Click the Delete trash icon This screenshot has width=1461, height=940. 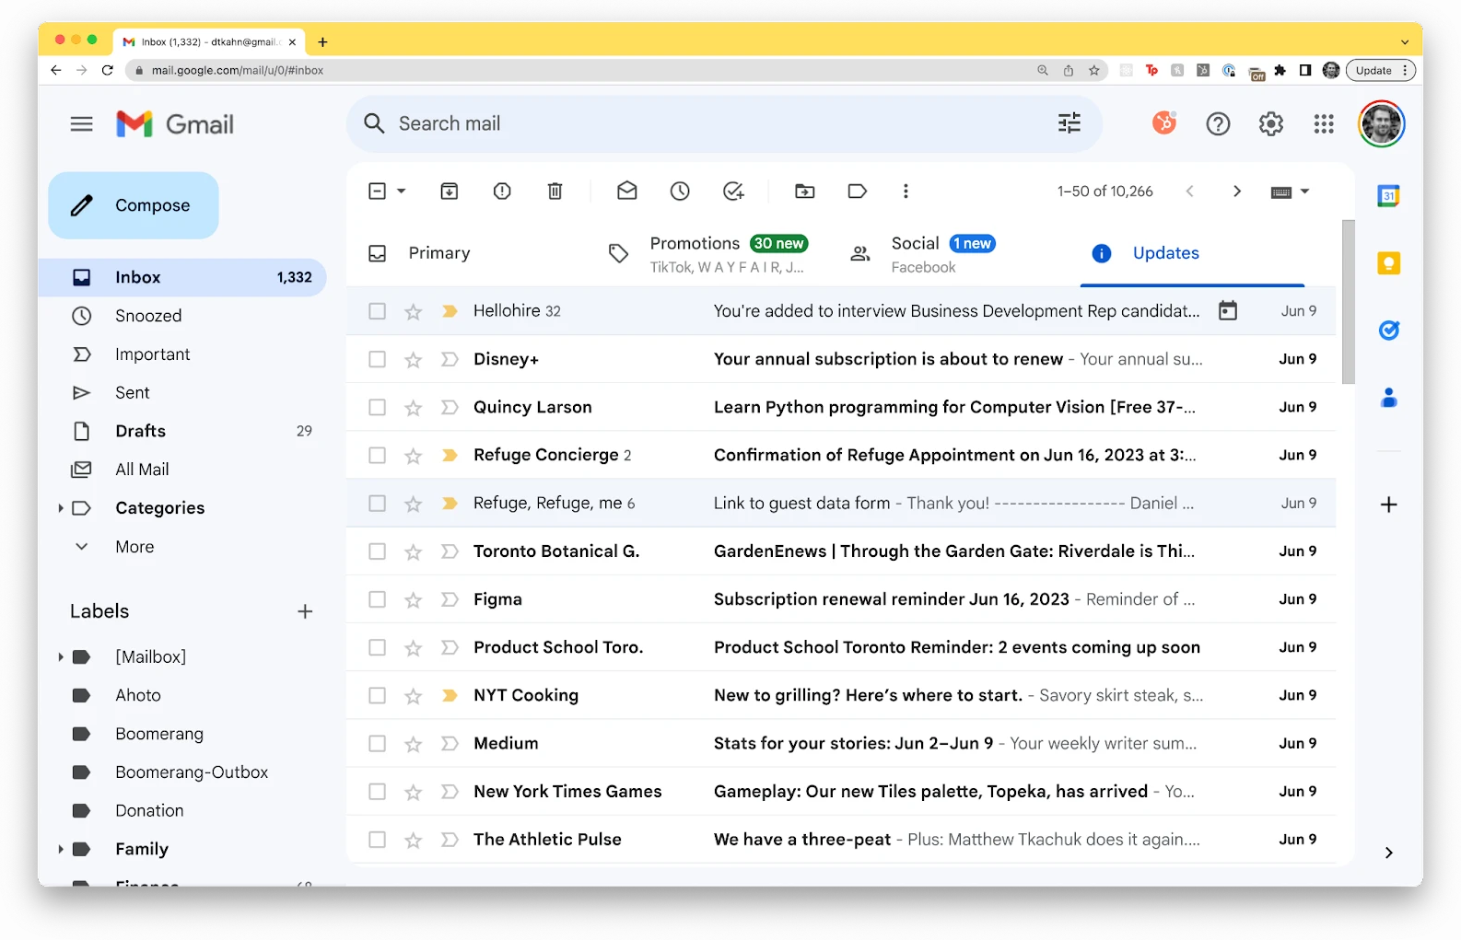tap(555, 191)
